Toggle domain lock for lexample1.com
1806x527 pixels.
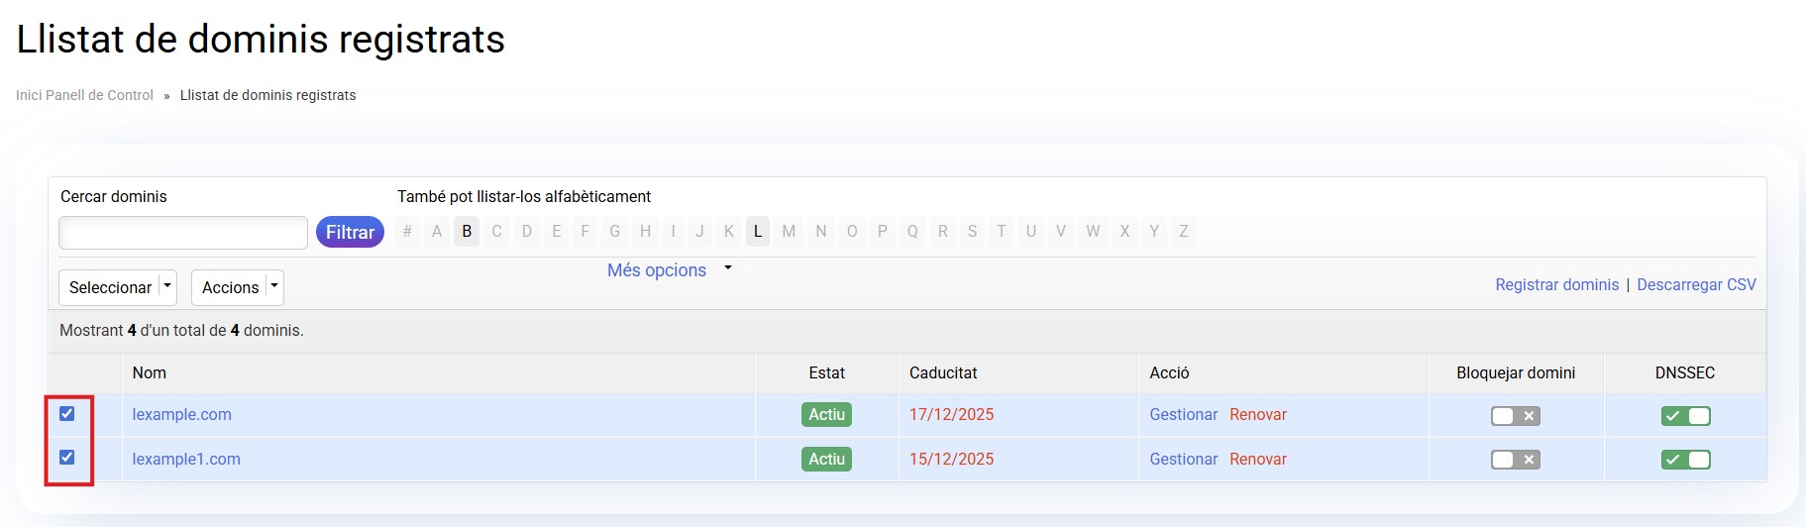coord(1515,460)
